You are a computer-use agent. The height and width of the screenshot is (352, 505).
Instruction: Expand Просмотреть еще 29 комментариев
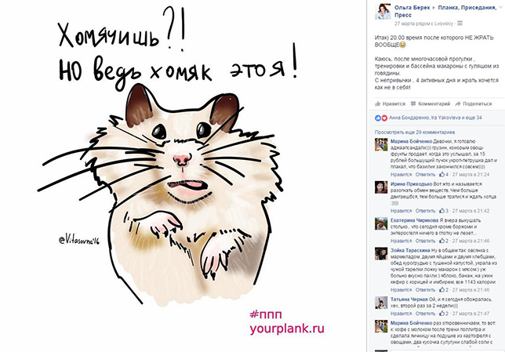(x=415, y=132)
